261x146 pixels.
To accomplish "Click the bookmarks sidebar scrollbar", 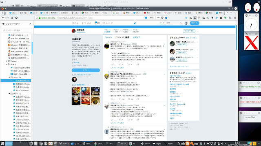I will 32,48.
